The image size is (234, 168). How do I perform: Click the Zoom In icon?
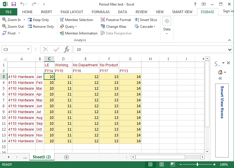coord(4,20)
